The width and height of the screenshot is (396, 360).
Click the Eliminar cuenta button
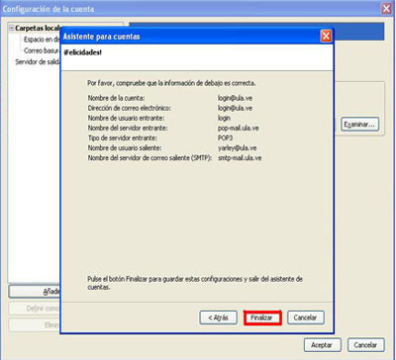[x=35, y=325]
